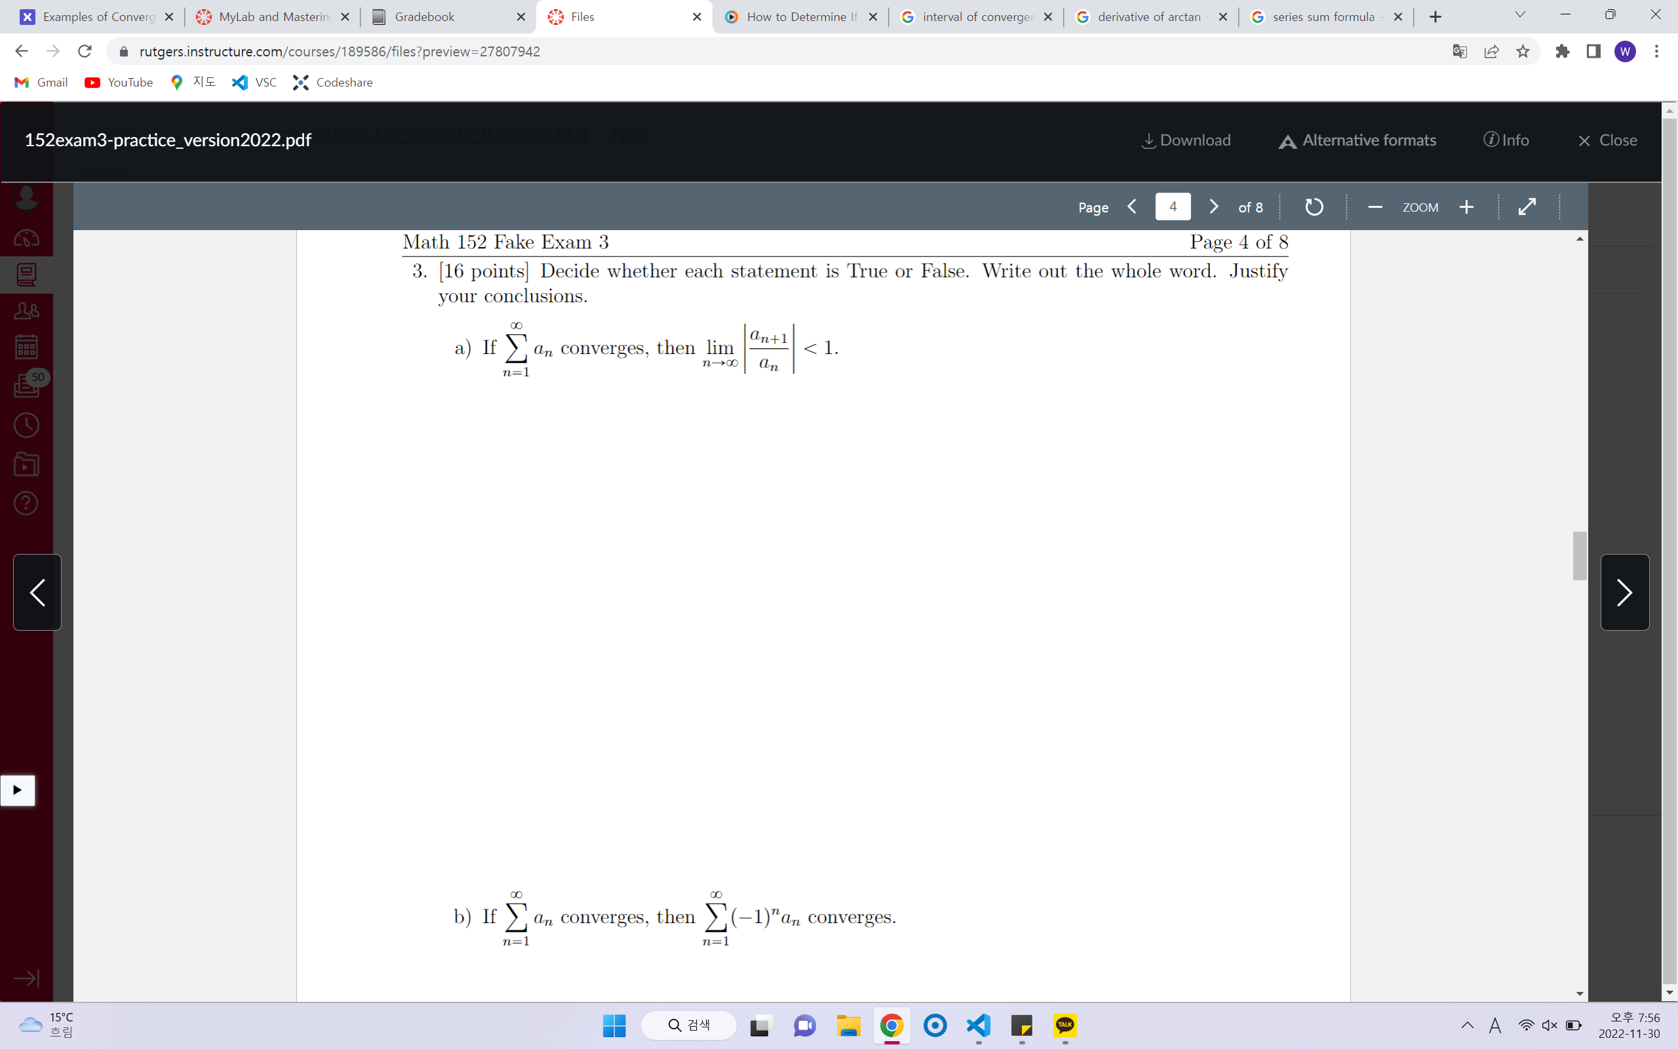Open the Groups icon in the sidebar
The image size is (1678, 1049).
(26, 311)
